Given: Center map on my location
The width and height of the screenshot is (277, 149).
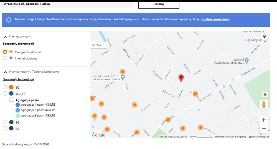Looking at the screenshot, I should 265,95.
